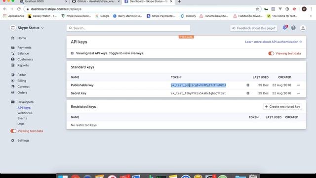Open the help question mark icon
This screenshot has height=178, width=316.
(x=293, y=28)
